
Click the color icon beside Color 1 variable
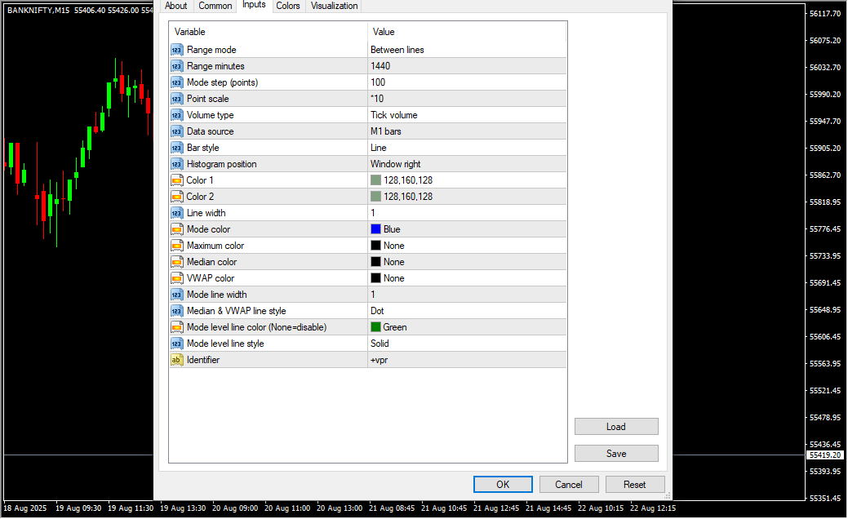click(177, 180)
